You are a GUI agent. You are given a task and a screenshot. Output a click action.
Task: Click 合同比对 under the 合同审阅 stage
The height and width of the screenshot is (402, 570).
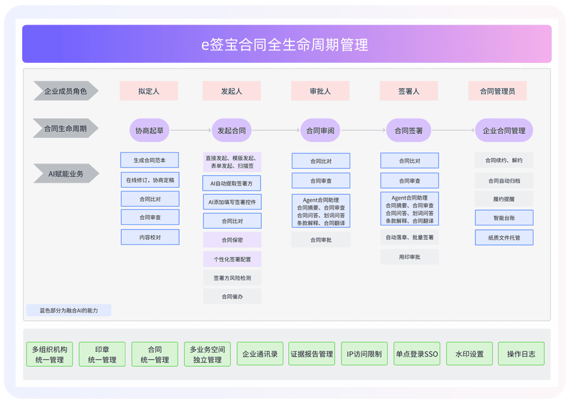point(321,161)
